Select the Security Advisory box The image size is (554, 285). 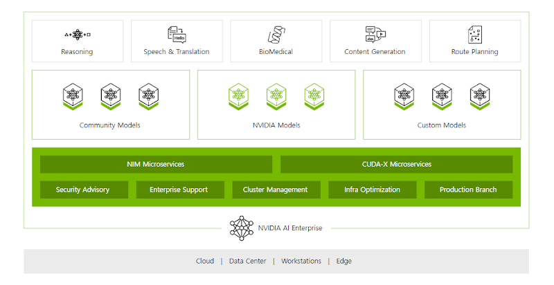coord(84,190)
